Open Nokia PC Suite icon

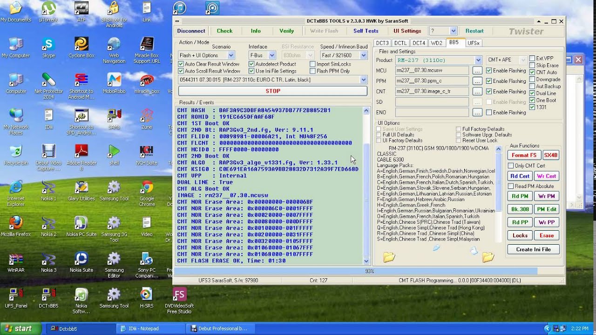(x=81, y=227)
